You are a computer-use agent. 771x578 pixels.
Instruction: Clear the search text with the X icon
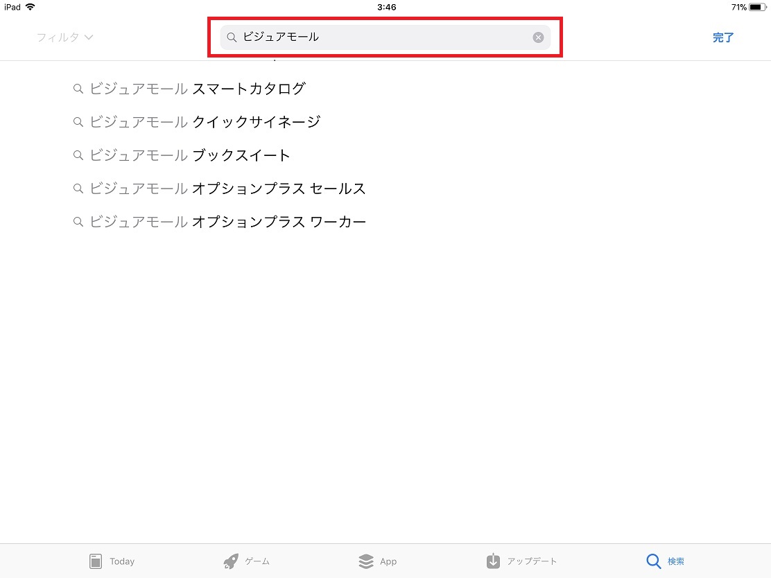point(538,37)
